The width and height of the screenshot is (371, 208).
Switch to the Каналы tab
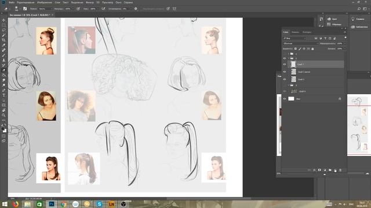(295, 32)
